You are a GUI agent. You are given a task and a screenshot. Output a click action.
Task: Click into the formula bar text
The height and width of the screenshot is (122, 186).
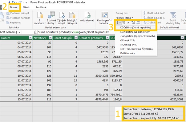73,32
